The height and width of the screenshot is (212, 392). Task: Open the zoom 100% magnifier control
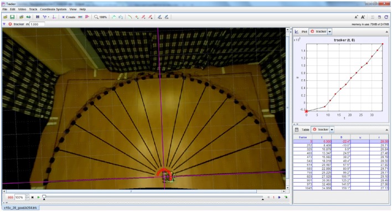click(100, 17)
